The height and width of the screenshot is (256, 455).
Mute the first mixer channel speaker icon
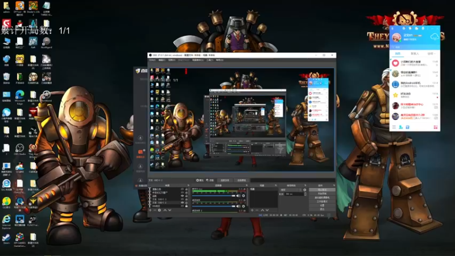point(238,196)
